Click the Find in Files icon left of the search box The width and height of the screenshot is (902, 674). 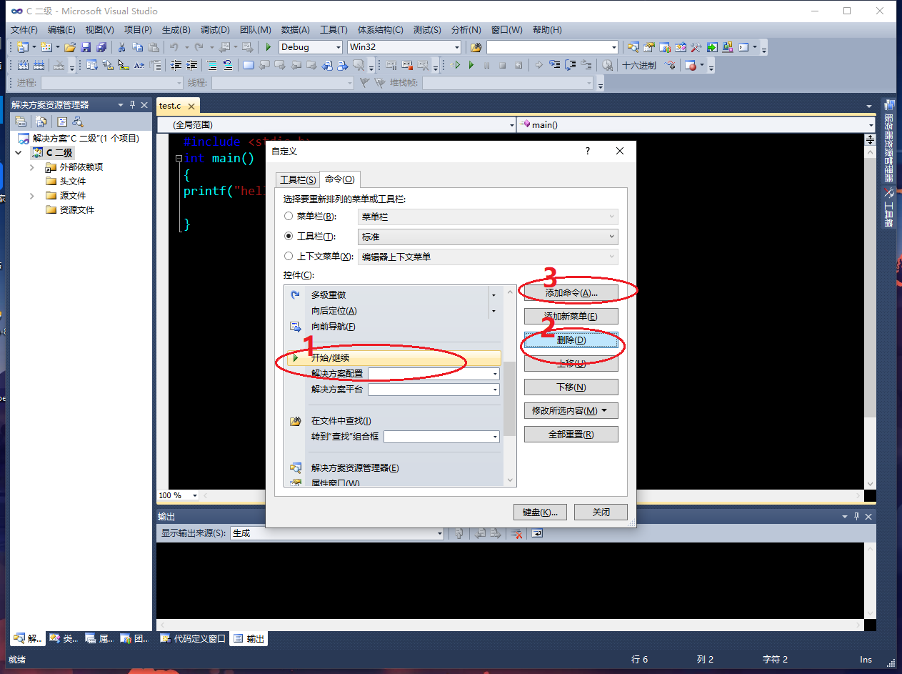tap(476, 47)
